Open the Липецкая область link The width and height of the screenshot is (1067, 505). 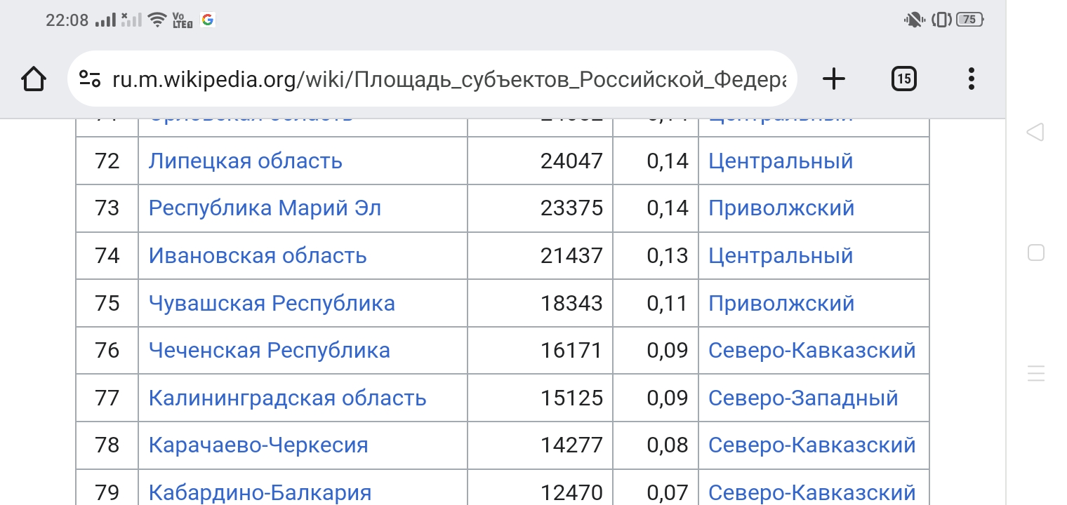245,161
